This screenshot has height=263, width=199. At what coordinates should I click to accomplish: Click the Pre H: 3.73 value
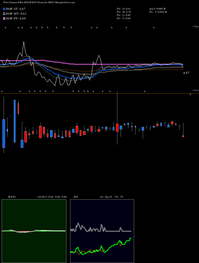(x=124, y=12)
